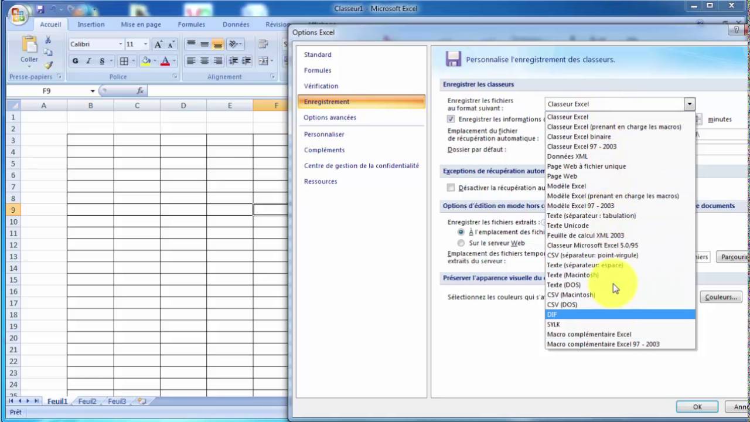Image resolution: width=750 pixels, height=422 pixels.
Task: Align cell content to middle
Action: [x=204, y=45]
